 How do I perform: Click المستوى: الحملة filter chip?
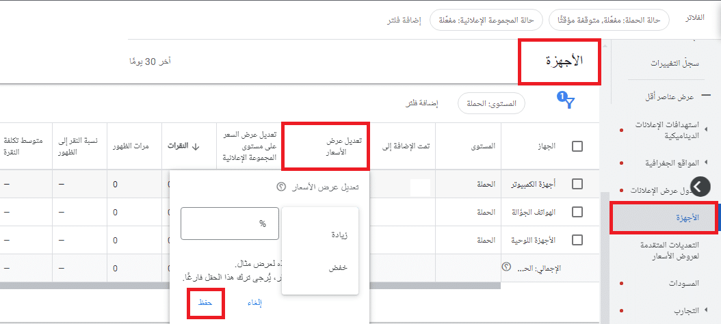click(491, 104)
